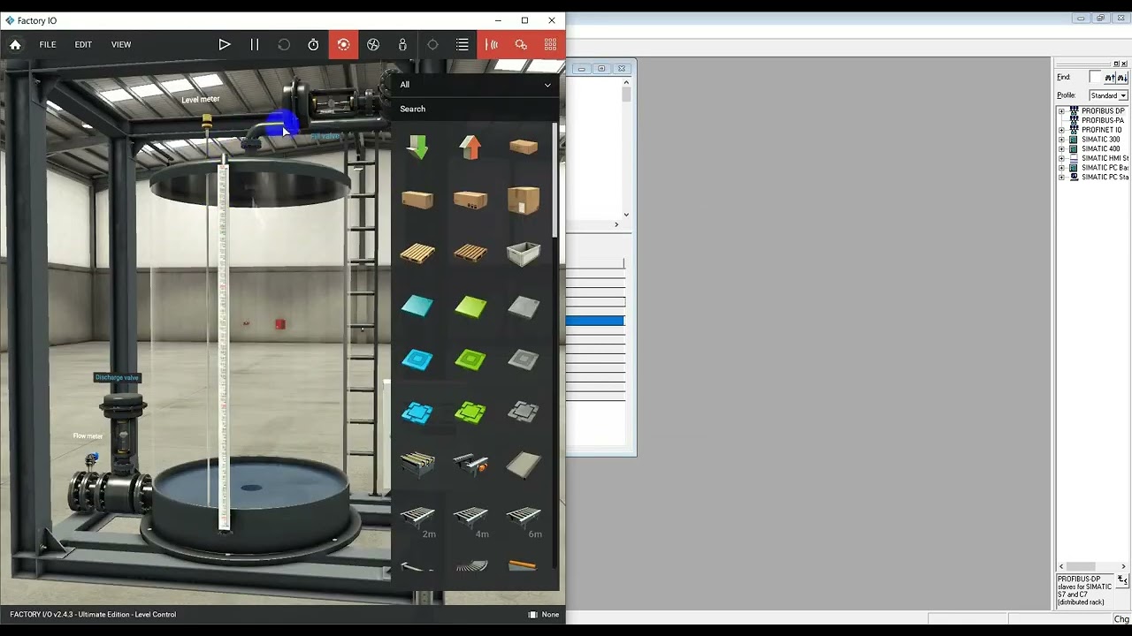
Task: Select the green product base part
Action: [x=470, y=360]
